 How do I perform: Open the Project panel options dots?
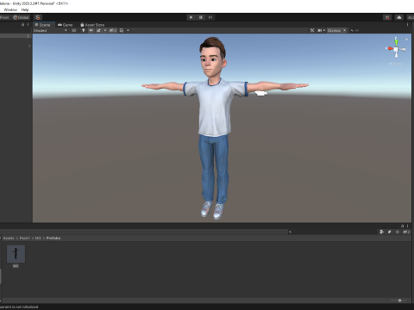[407, 226]
